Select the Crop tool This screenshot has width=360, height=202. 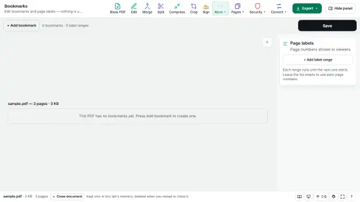[193, 8]
